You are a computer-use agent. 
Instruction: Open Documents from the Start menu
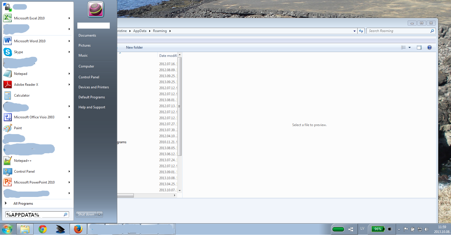pyautogui.click(x=87, y=35)
